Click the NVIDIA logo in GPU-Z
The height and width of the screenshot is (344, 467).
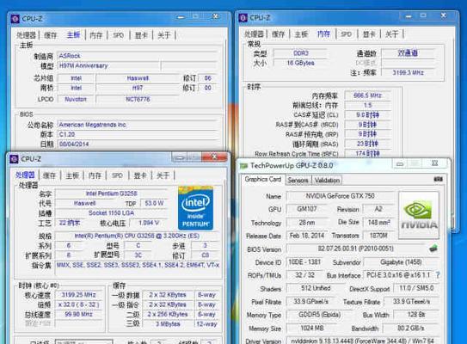[x=419, y=215]
